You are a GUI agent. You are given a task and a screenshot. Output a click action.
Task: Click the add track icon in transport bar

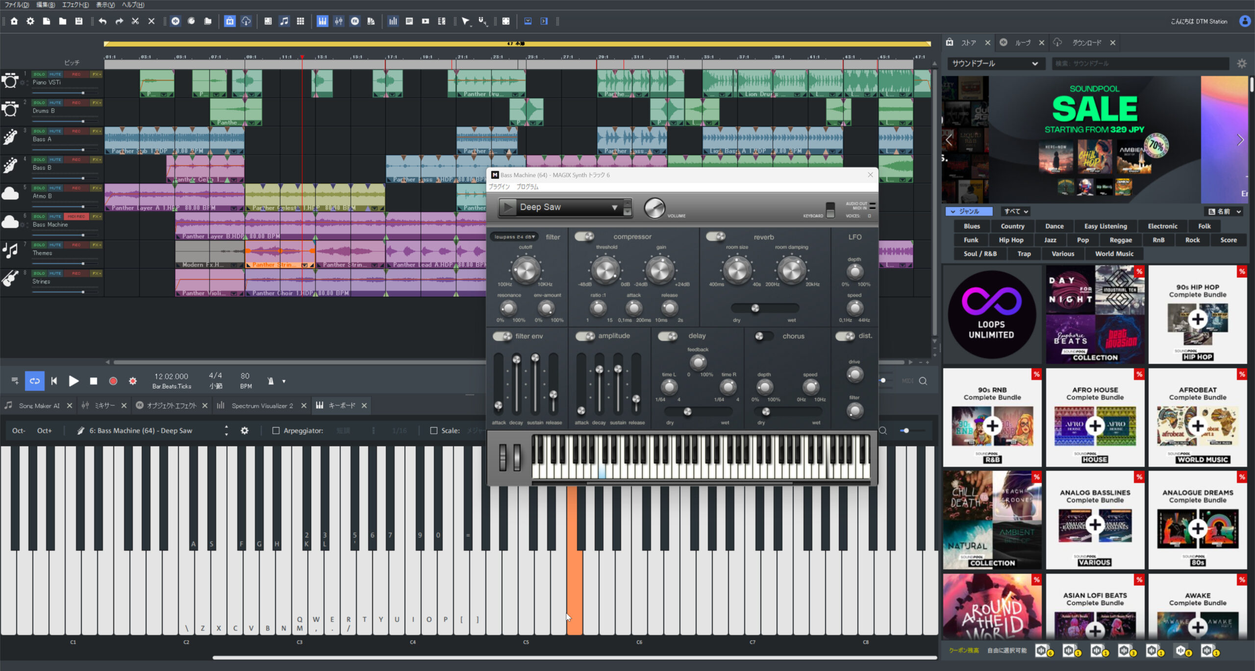tap(15, 381)
